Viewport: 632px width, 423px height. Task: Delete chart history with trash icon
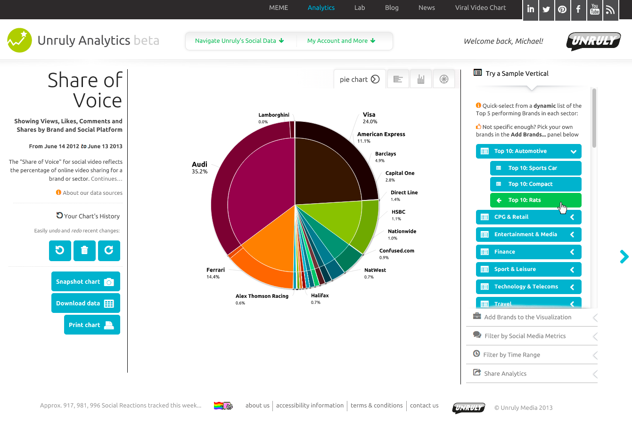(x=84, y=250)
